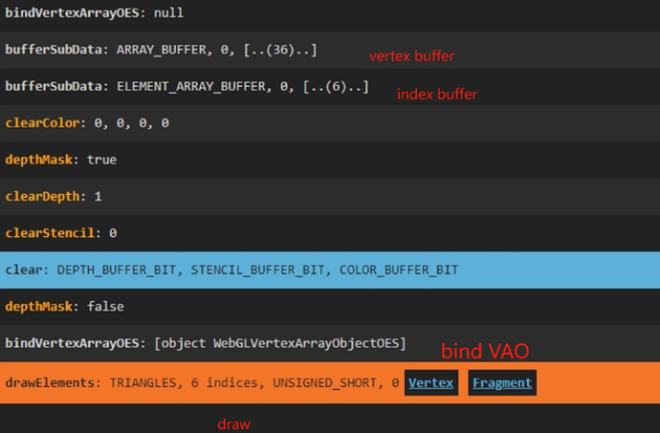Click the red 'bind VAO' annotation
This screenshot has height=433, width=660.
pos(484,350)
